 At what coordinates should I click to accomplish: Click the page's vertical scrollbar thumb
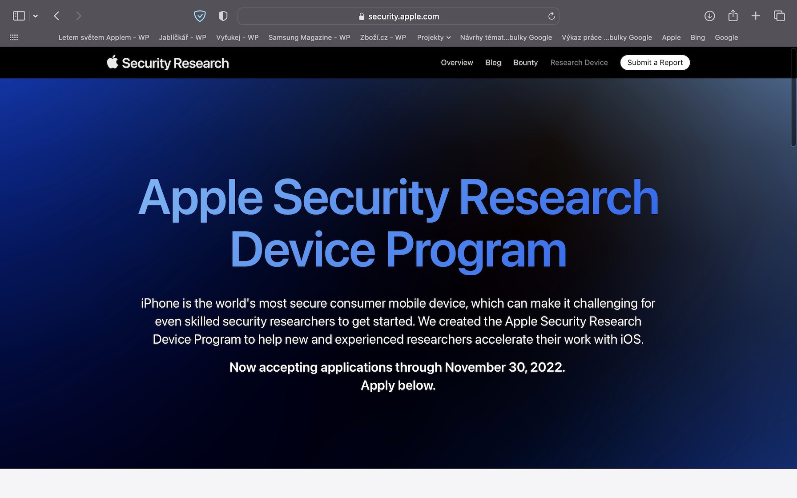793,97
